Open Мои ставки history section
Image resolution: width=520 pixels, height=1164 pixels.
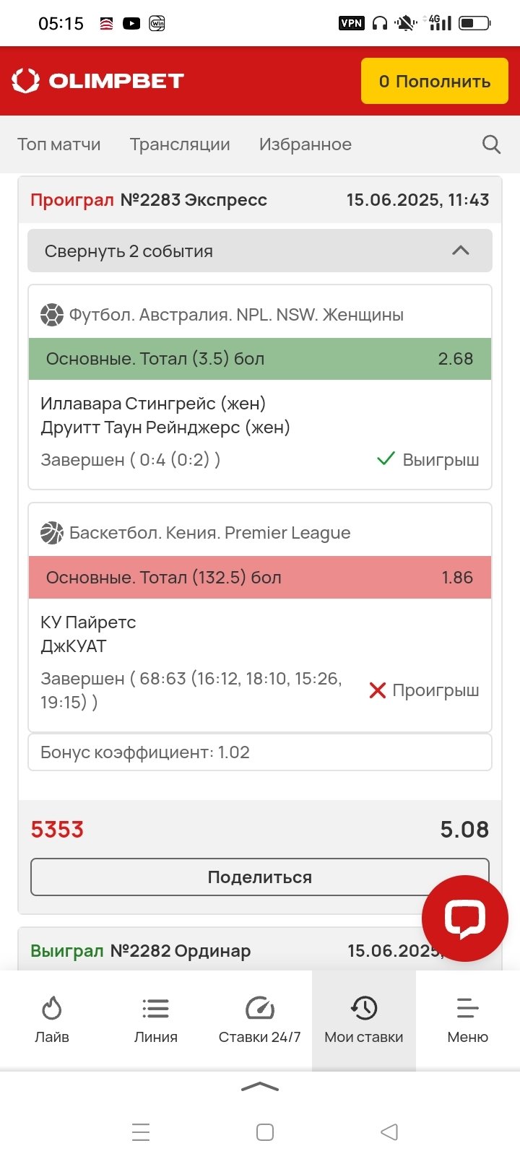pyautogui.click(x=364, y=1019)
